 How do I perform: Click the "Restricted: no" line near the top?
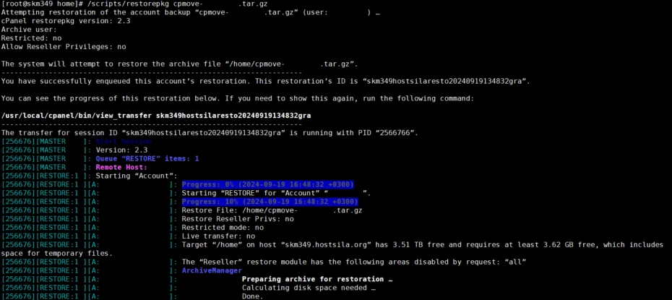click(x=31, y=38)
